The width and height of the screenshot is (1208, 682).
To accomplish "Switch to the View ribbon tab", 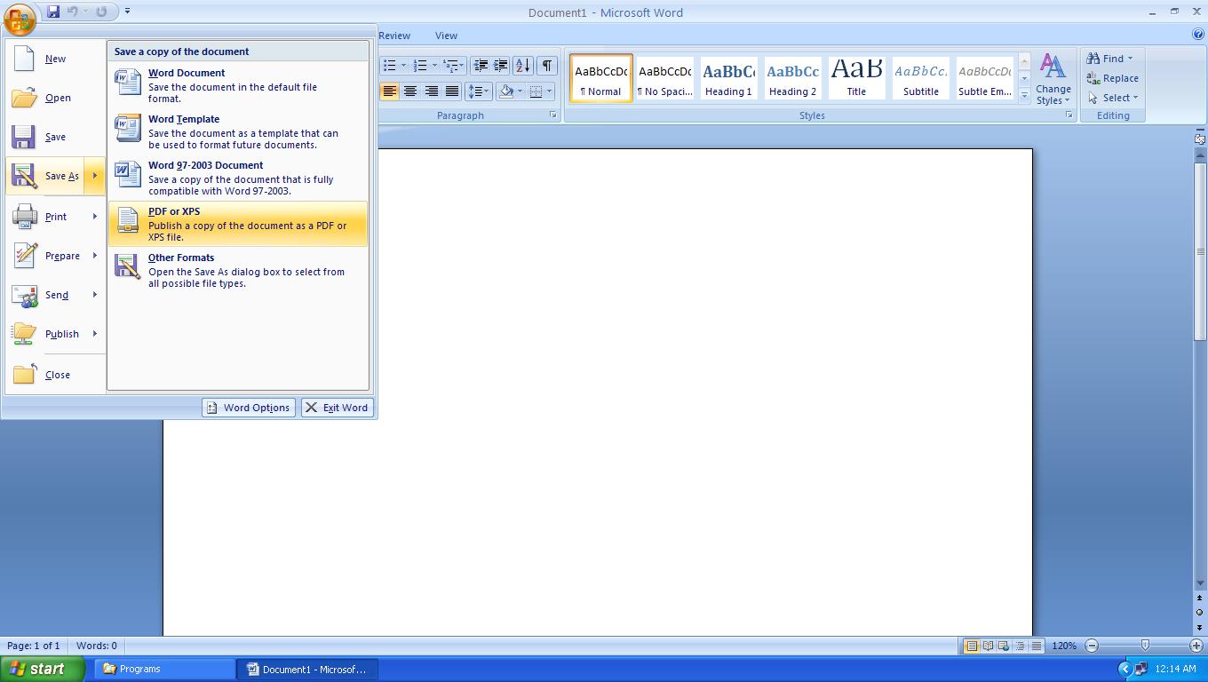I will tap(446, 36).
